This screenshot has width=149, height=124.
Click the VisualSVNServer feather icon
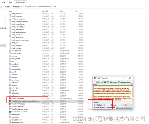[10, 106]
